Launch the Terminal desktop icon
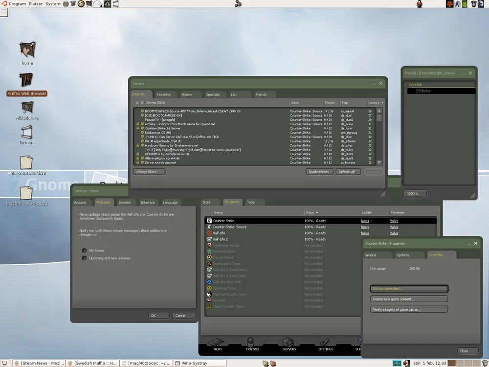 click(27, 132)
